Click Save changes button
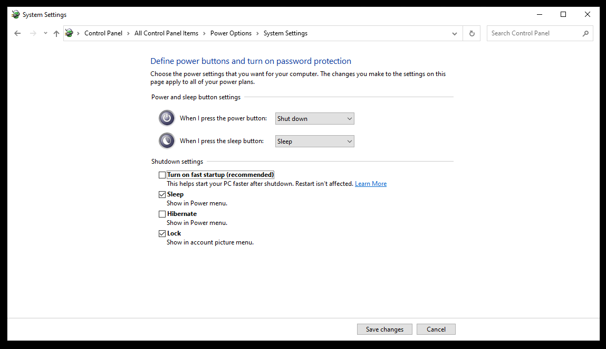The height and width of the screenshot is (349, 606). click(x=384, y=329)
